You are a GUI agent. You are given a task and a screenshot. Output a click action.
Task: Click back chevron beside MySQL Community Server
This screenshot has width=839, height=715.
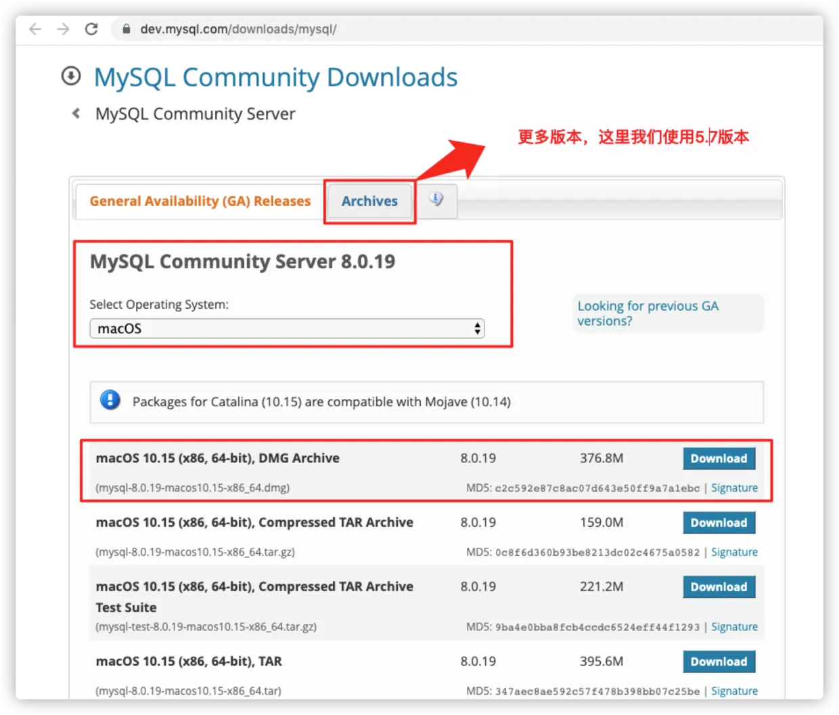click(76, 113)
